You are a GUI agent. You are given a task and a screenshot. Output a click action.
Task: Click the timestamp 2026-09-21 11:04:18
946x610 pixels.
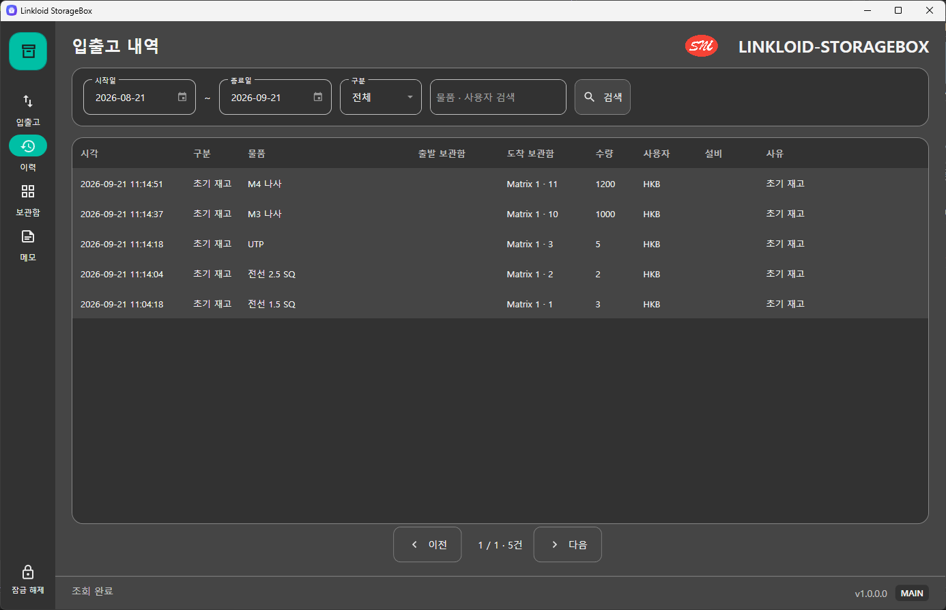122,304
